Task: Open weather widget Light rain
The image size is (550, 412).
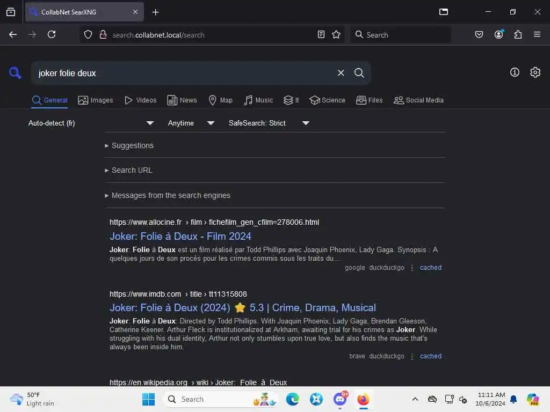Action: coord(32,399)
